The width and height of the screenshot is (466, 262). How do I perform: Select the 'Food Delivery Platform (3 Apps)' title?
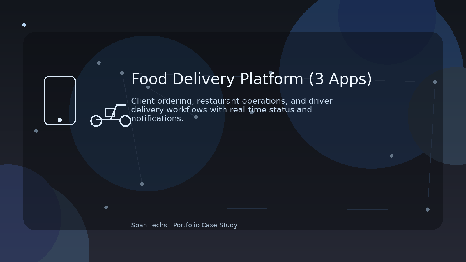click(251, 79)
